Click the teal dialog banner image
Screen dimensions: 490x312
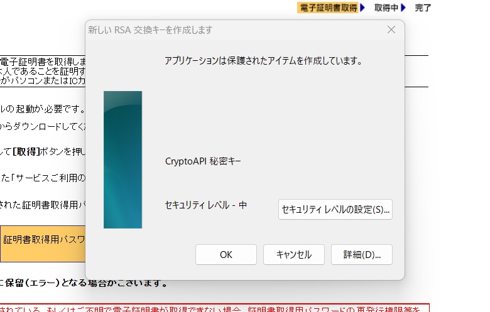[122, 159]
